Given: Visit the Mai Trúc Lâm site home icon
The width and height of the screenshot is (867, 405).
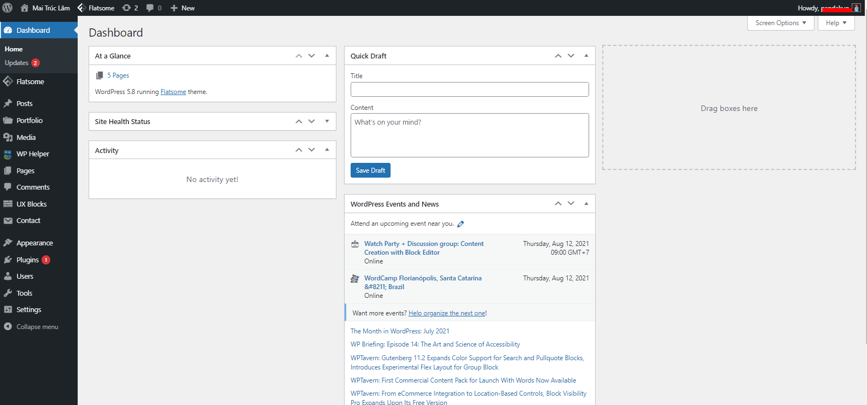Looking at the screenshot, I should click(24, 8).
